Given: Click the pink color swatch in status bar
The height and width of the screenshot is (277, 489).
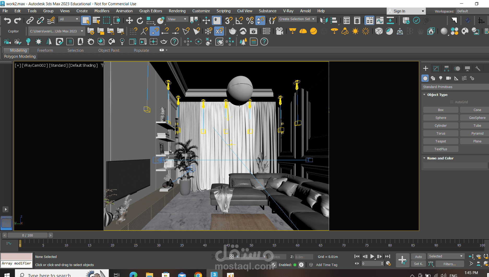Looking at the screenshot, I should coord(16,256).
